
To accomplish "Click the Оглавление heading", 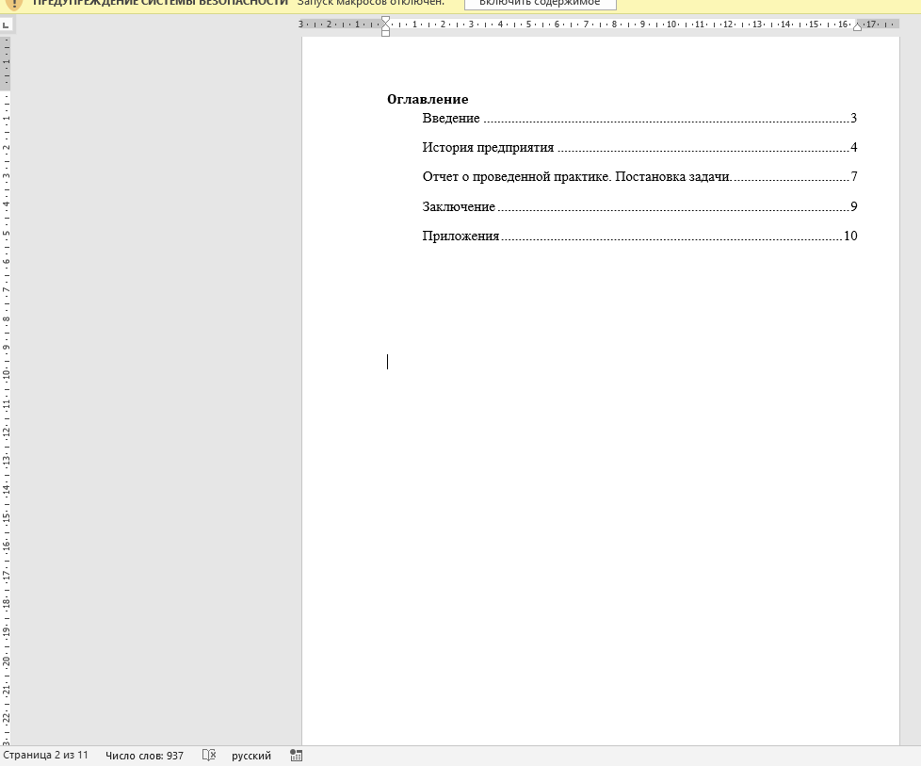I will [x=428, y=99].
